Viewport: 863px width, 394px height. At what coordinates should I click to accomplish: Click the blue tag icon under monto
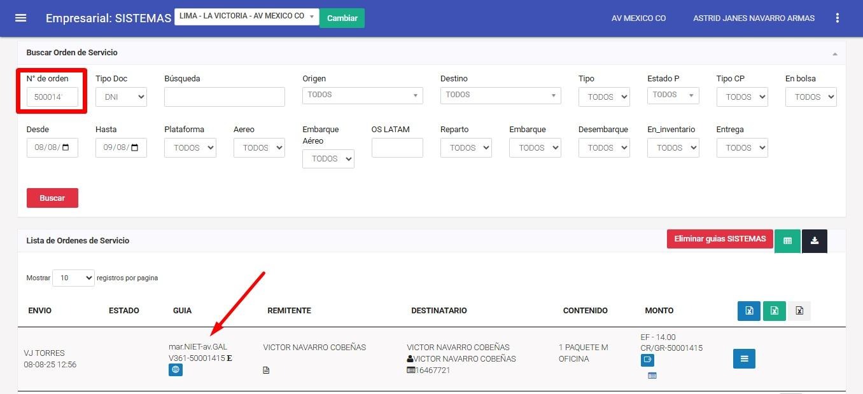[647, 360]
